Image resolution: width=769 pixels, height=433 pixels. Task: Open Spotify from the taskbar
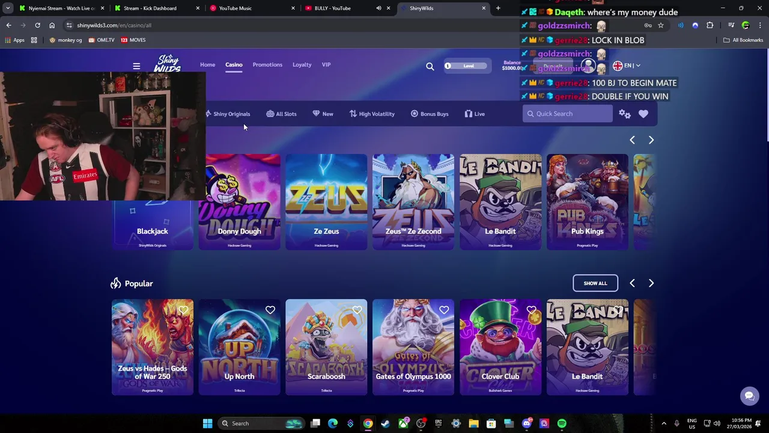point(562,423)
